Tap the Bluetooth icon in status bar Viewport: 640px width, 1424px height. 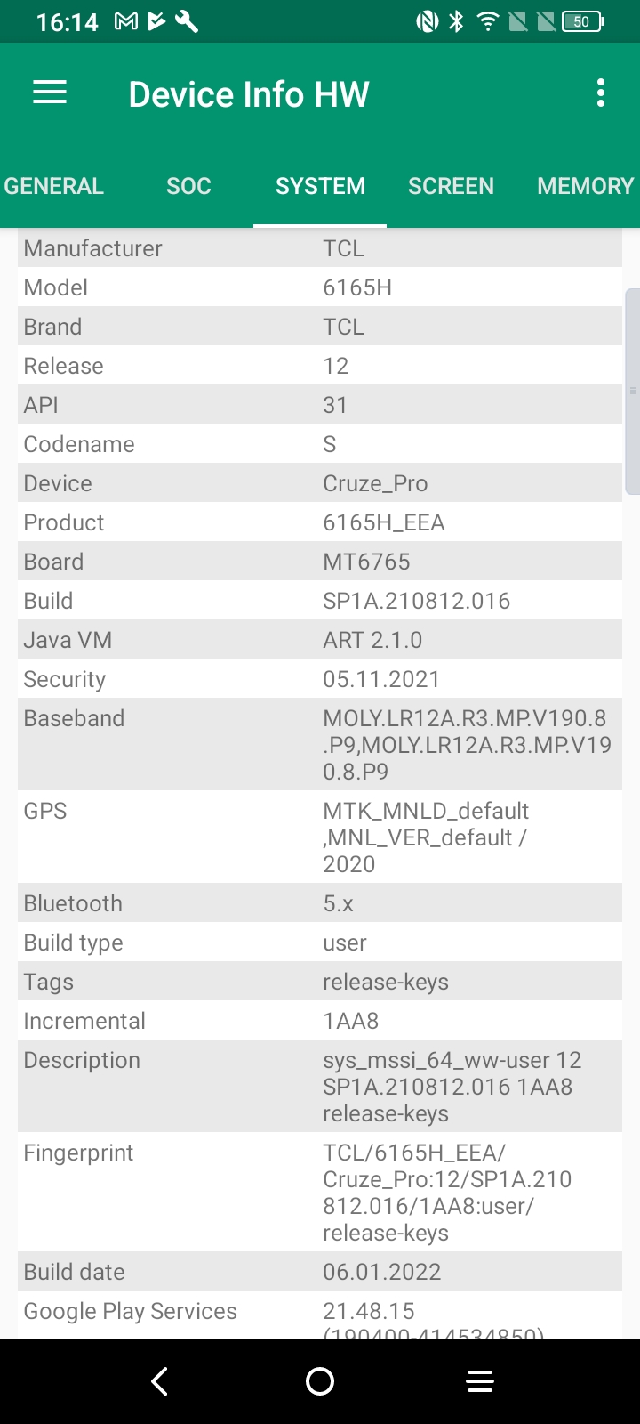coord(456,21)
